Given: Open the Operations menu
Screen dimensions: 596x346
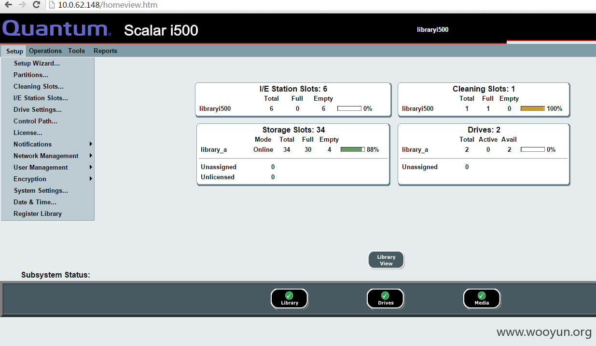Looking at the screenshot, I should point(45,51).
